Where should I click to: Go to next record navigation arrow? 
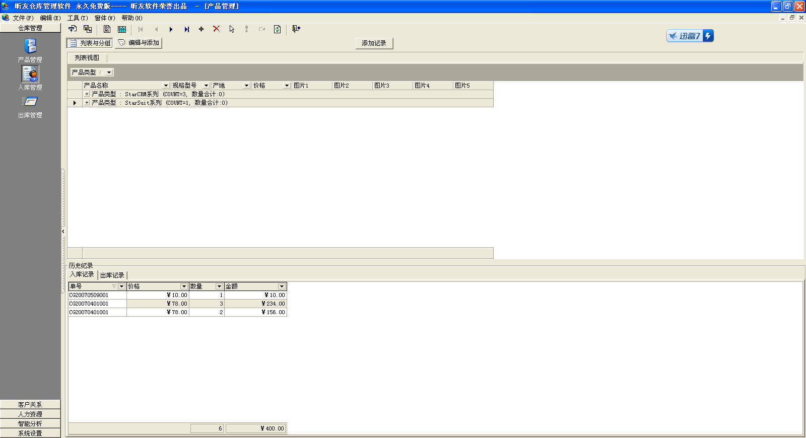(171, 29)
